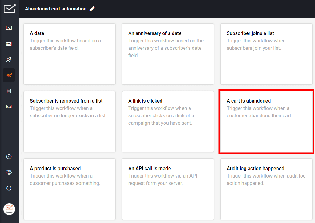
Task: Open the dashboard monitor icon in sidebar
Action: pyautogui.click(x=9, y=28)
